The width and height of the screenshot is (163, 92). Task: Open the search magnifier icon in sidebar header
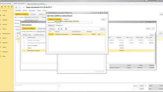click(x=8, y=7)
